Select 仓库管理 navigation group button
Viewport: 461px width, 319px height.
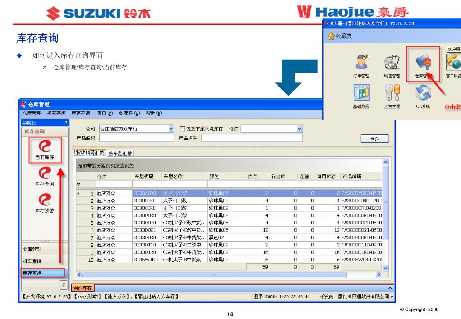tap(45, 249)
